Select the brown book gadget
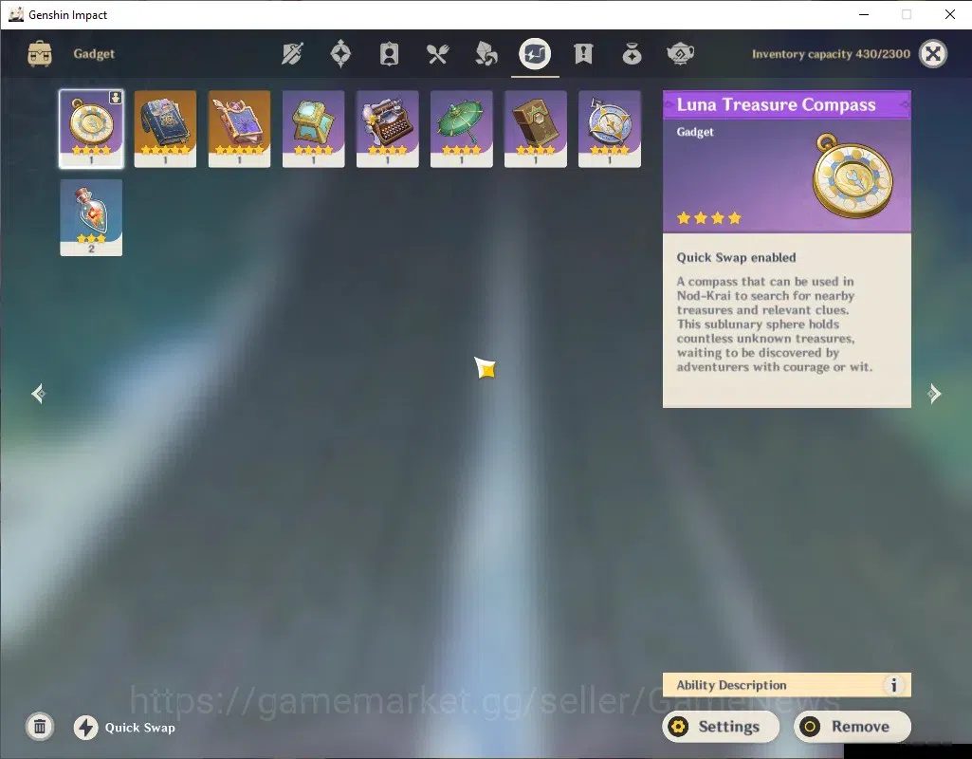972x759 pixels. pyautogui.click(x=536, y=129)
